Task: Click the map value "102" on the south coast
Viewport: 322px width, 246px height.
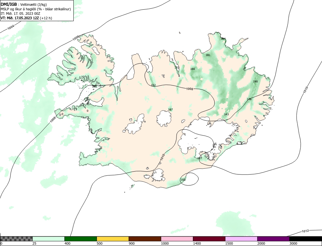Action: (x=183, y=180)
